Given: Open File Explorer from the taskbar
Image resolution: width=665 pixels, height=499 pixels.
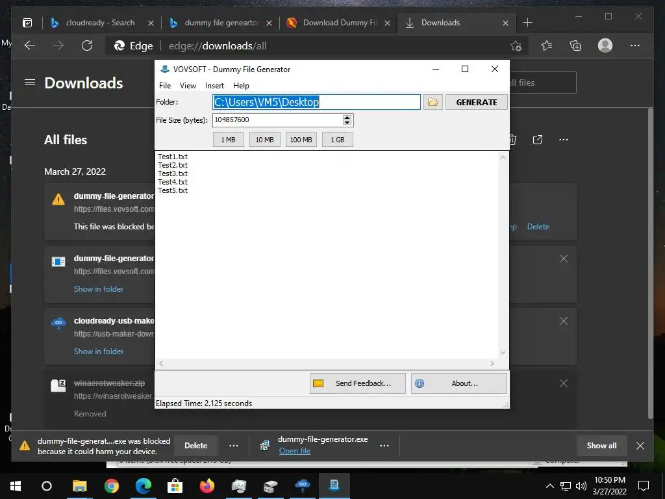Looking at the screenshot, I should click(79, 486).
